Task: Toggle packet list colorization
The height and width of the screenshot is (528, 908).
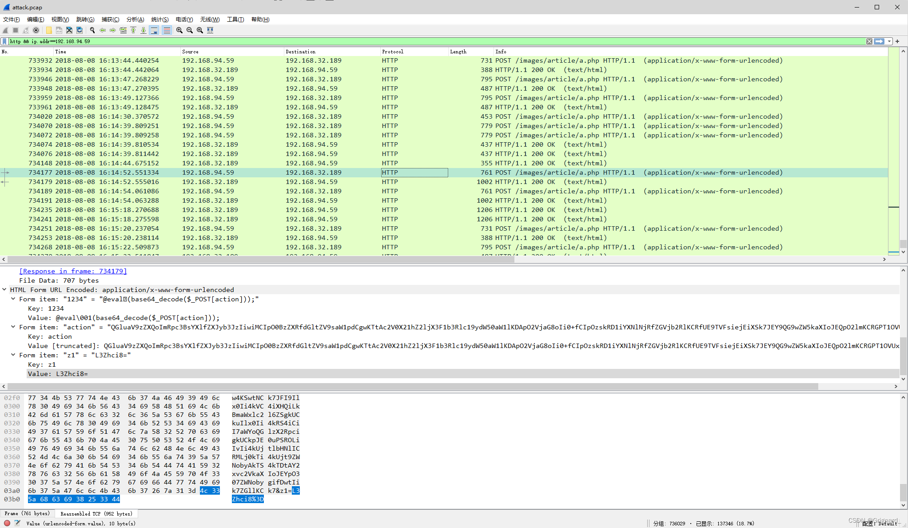Action: pos(167,30)
